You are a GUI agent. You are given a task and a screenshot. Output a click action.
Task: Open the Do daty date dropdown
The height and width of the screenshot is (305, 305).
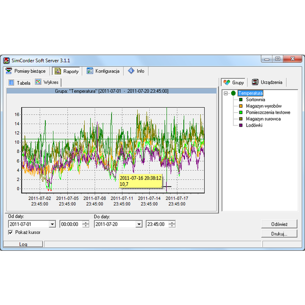[x=139, y=224]
